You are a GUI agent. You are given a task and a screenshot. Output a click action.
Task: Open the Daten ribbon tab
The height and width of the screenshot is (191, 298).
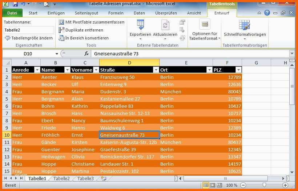(139, 13)
